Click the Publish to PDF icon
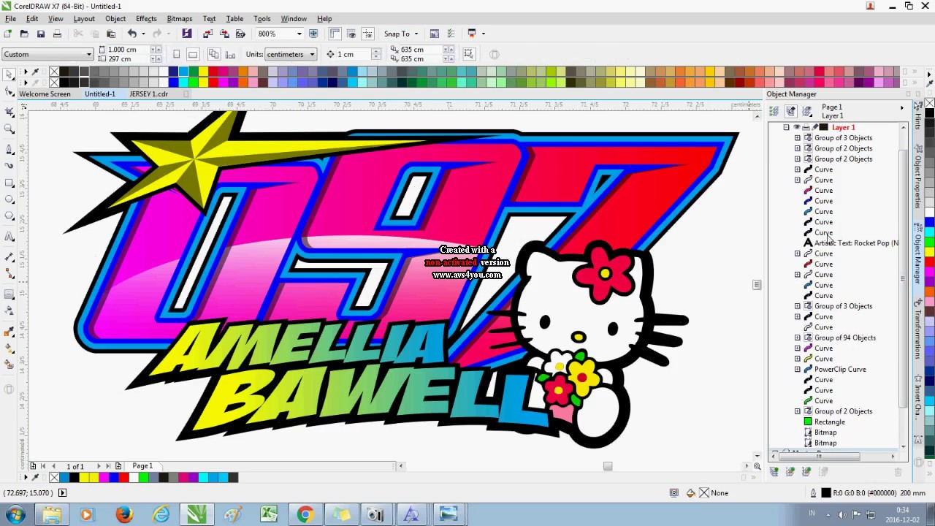This screenshot has height=526, width=935. click(241, 34)
